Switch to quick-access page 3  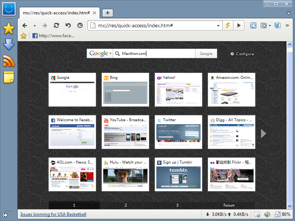tap(177, 205)
